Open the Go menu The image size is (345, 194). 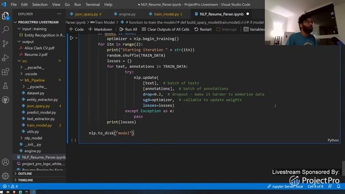pyautogui.click(x=67, y=4)
